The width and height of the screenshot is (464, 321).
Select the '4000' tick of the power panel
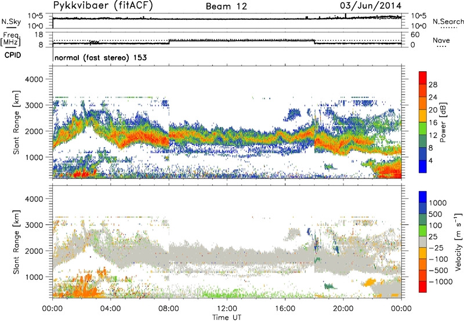[x=34, y=79]
